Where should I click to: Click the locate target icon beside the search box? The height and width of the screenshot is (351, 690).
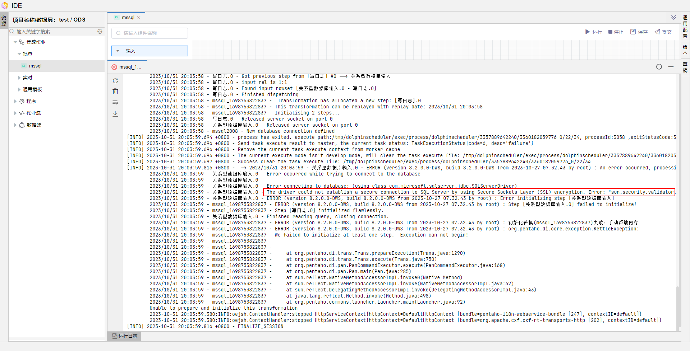tap(100, 32)
